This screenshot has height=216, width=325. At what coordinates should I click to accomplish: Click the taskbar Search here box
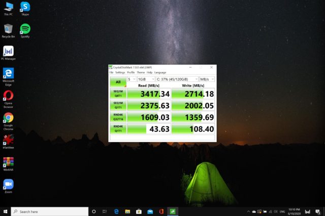pyautogui.click(x=50, y=211)
